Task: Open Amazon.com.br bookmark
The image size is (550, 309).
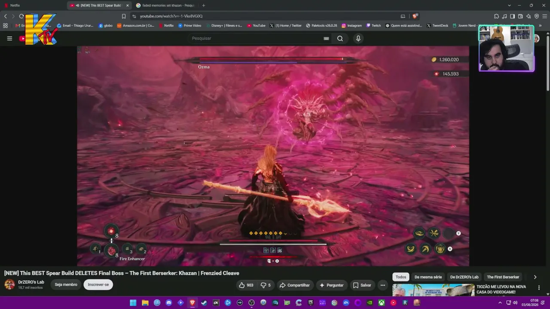Action: (x=135, y=26)
